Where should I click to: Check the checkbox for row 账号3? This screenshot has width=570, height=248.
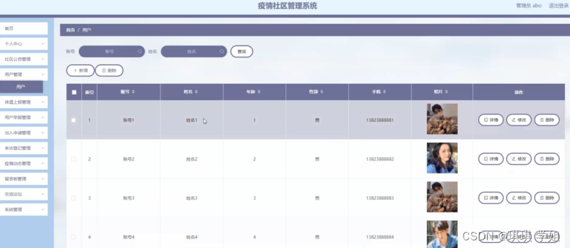point(74,198)
